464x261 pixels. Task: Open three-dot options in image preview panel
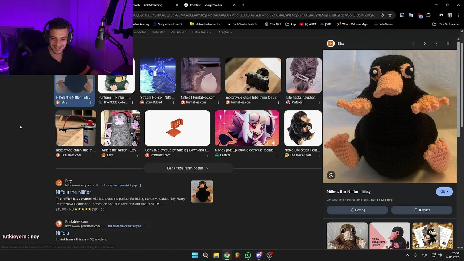click(x=436, y=43)
